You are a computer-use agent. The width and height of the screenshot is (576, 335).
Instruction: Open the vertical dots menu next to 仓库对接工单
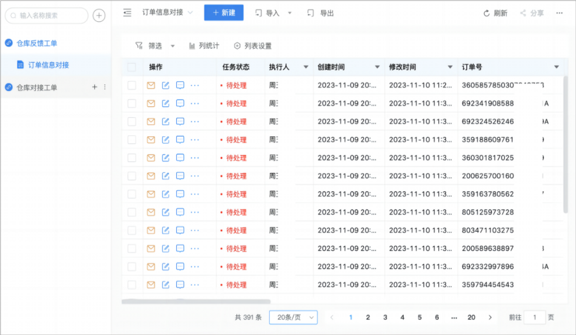click(104, 87)
